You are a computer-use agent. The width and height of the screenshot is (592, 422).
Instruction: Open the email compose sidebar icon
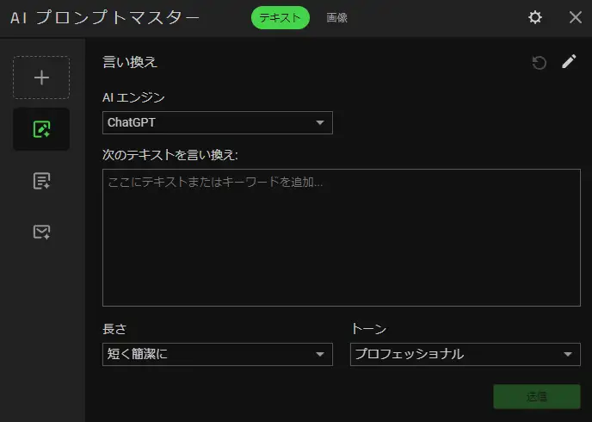point(41,232)
